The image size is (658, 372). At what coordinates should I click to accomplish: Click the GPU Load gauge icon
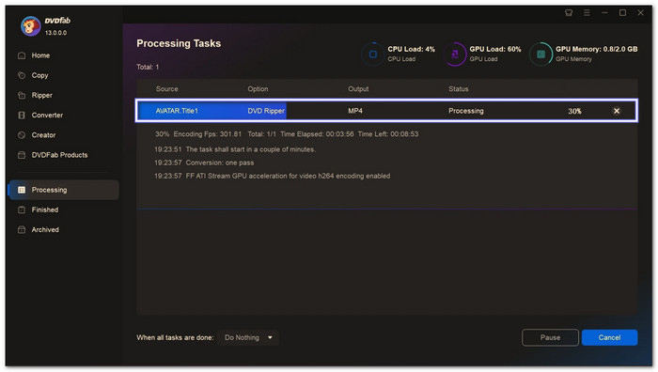pos(455,54)
